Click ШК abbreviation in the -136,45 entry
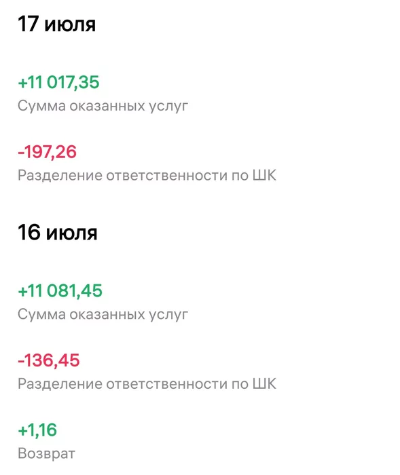The image size is (400, 475). pyautogui.click(x=264, y=383)
